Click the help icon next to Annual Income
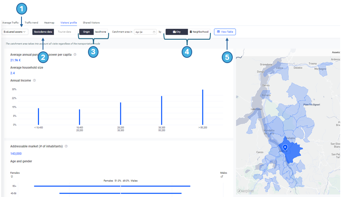This screenshot has height=197, width=341. 34,80
